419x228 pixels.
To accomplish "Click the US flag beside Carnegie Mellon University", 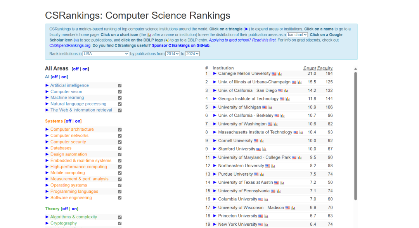I will pos(274,74).
